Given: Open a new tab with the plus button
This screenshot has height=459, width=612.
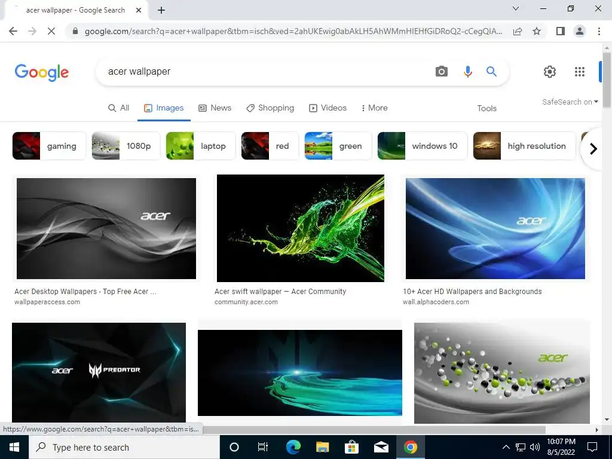Looking at the screenshot, I should coord(161,10).
